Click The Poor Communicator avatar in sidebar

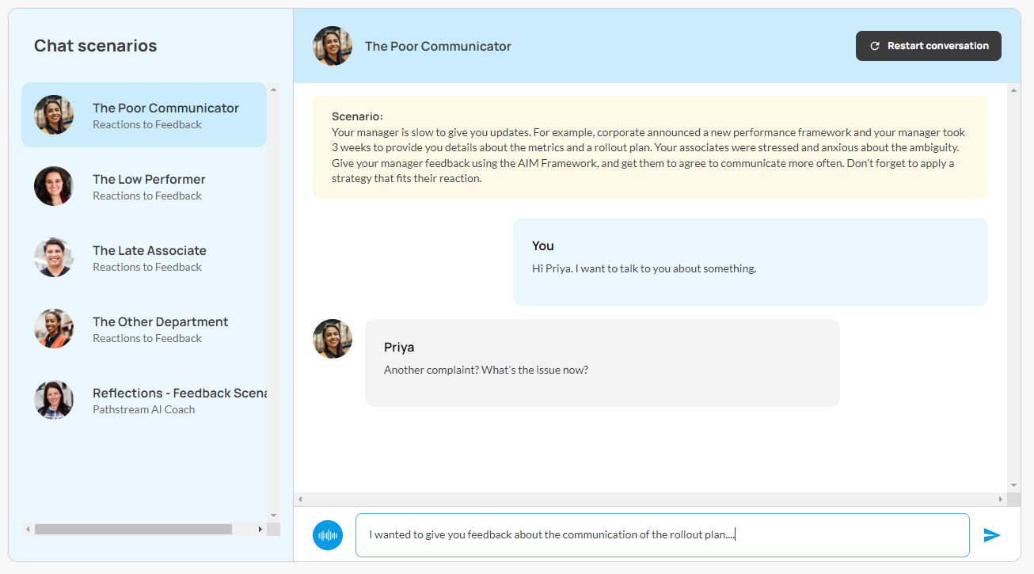click(x=54, y=115)
